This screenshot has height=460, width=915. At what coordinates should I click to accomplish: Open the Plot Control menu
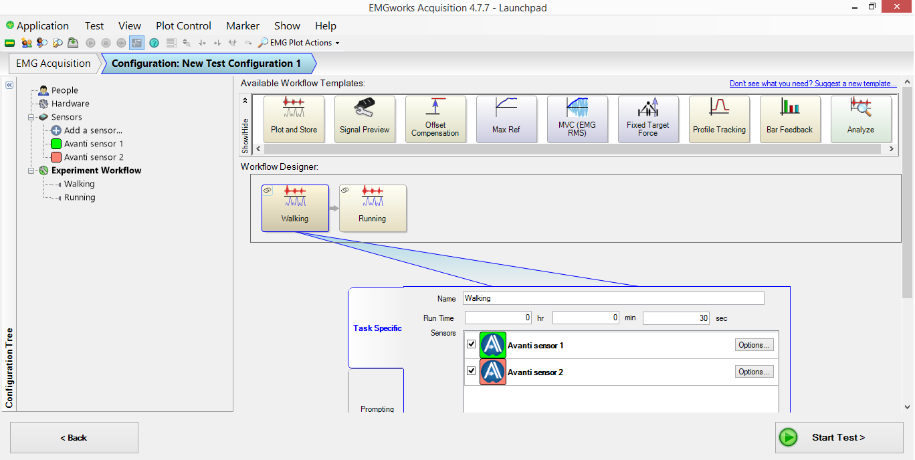tap(183, 25)
